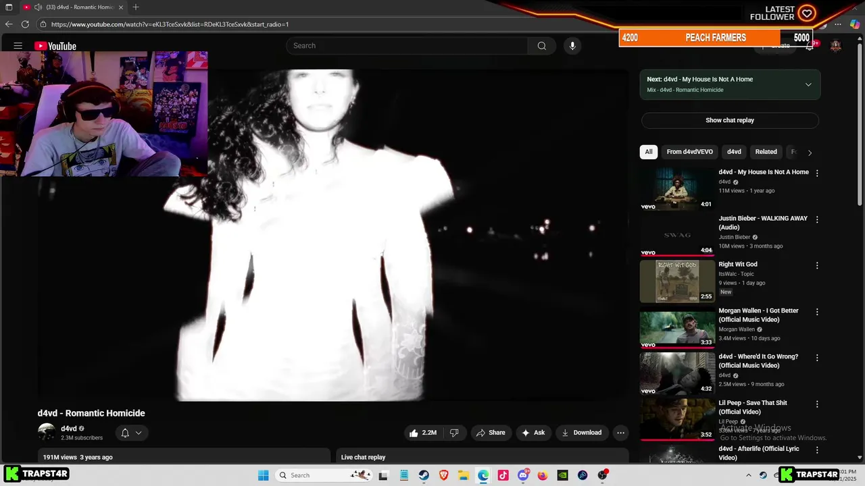This screenshot has height=486, width=865.
Task: Click the browser address bar URL
Action: [x=170, y=24]
